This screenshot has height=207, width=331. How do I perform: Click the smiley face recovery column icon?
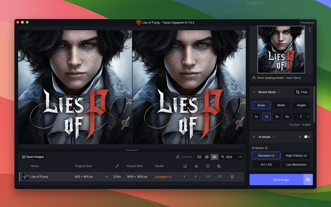[208, 166]
